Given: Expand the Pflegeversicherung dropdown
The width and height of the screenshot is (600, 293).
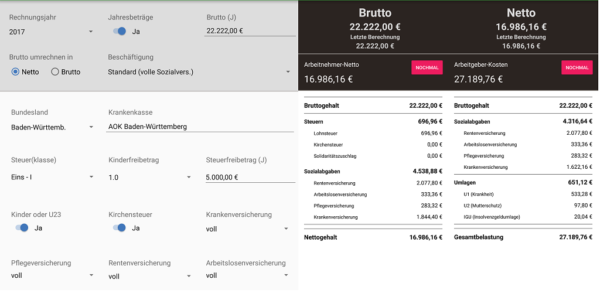Looking at the screenshot, I should coord(52,275).
